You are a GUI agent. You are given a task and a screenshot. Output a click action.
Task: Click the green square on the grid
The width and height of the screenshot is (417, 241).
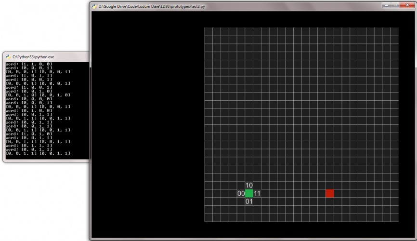tap(249, 193)
